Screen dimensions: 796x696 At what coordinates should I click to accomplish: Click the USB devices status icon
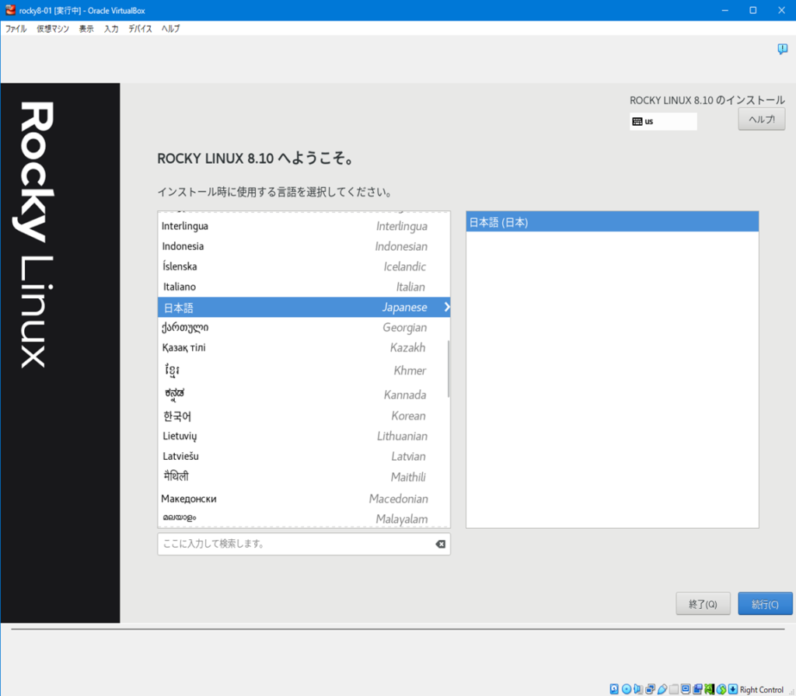point(662,689)
